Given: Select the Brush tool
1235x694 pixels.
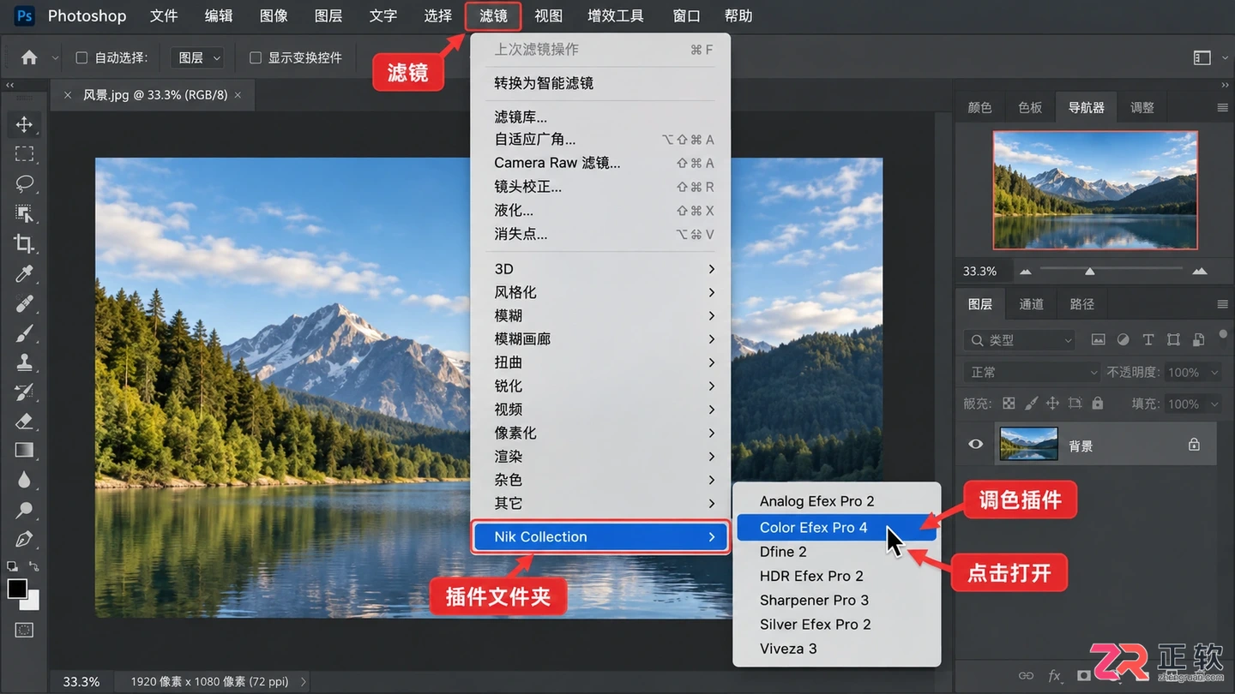Looking at the screenshot, I should click(24, 333).
